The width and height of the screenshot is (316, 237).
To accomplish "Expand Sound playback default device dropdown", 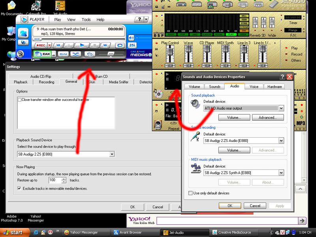I will click(281, 108).
